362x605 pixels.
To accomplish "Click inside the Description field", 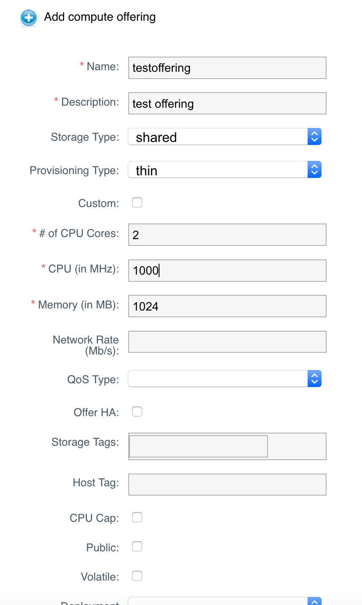I will pyautogui.click(x=227, y=103).
